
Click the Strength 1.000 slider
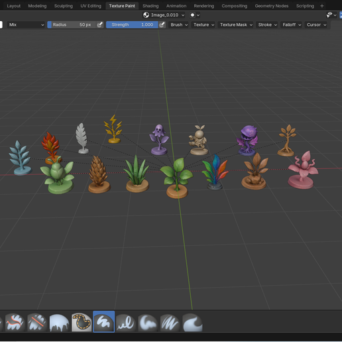(132, 25)
